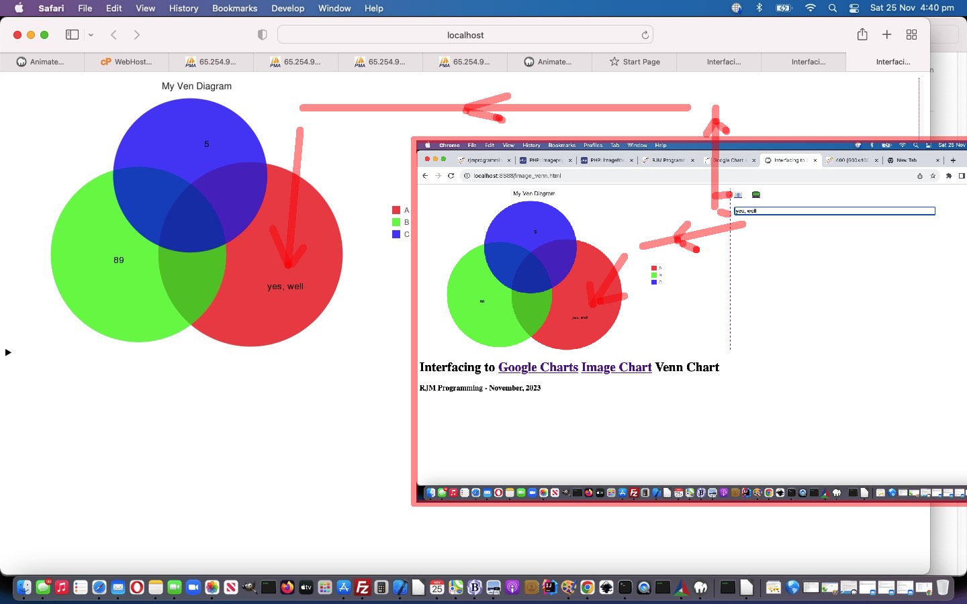
Task: Launch the Music app from Dock
Action: click(62, 588)
